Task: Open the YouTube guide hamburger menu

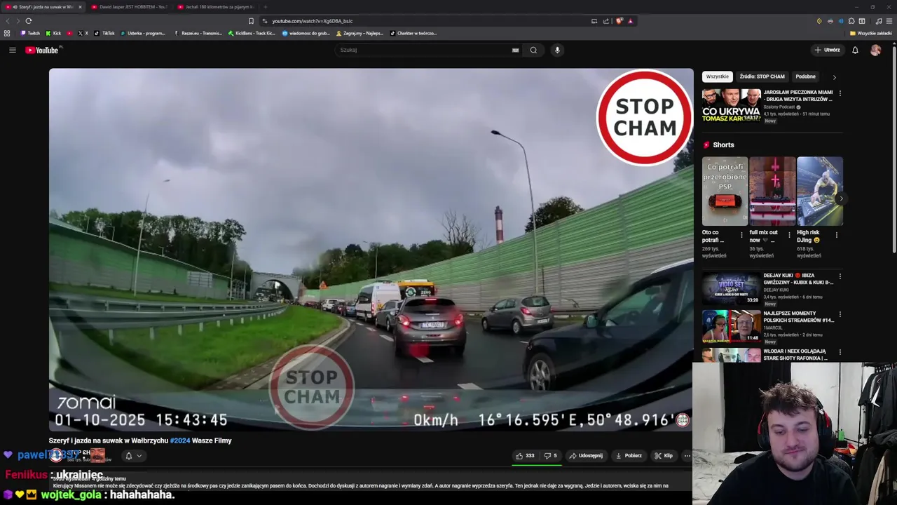Action: [x=13, y=50]
